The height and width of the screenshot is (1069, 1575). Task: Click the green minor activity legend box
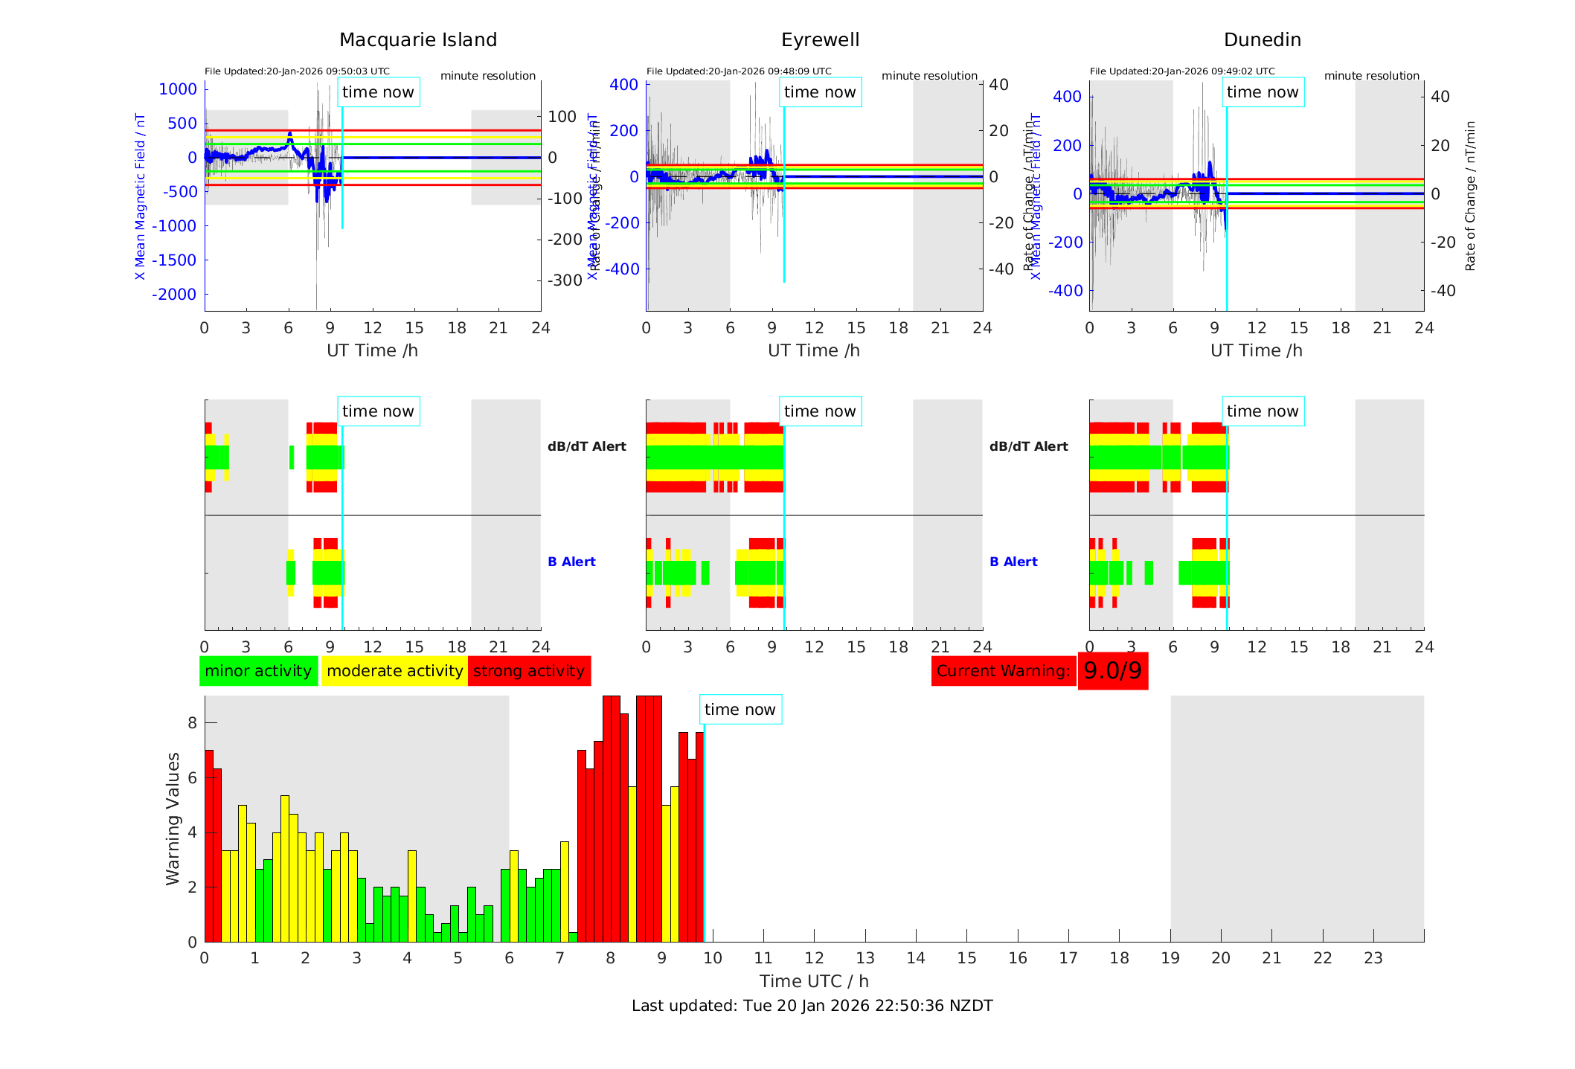(258, 671)
